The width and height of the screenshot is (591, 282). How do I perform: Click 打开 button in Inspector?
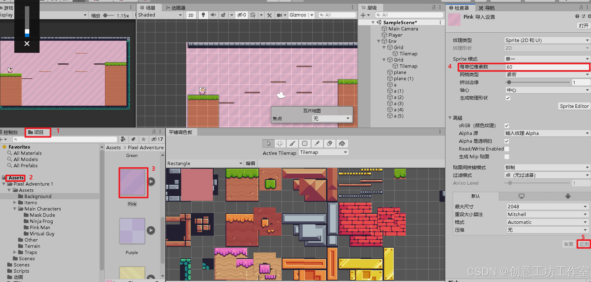pyautogui.click(x=584, y=26)
